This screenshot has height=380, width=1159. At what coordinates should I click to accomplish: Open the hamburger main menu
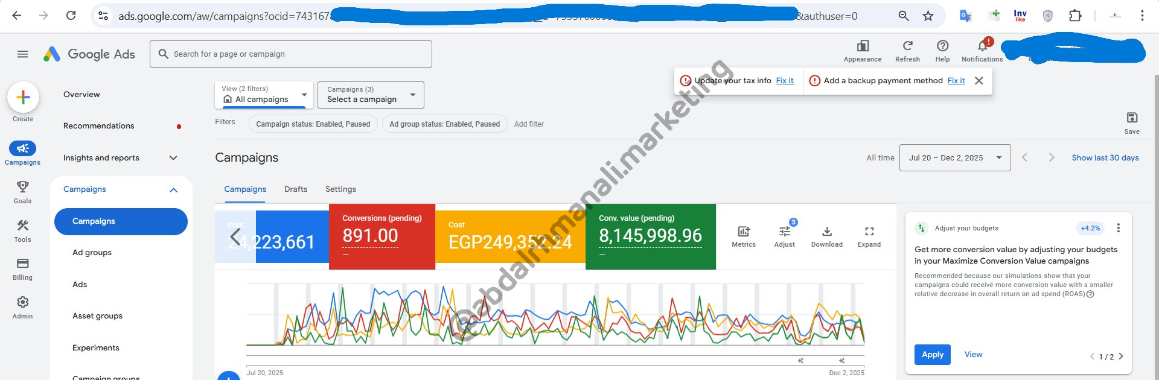[x=23, y=54]
